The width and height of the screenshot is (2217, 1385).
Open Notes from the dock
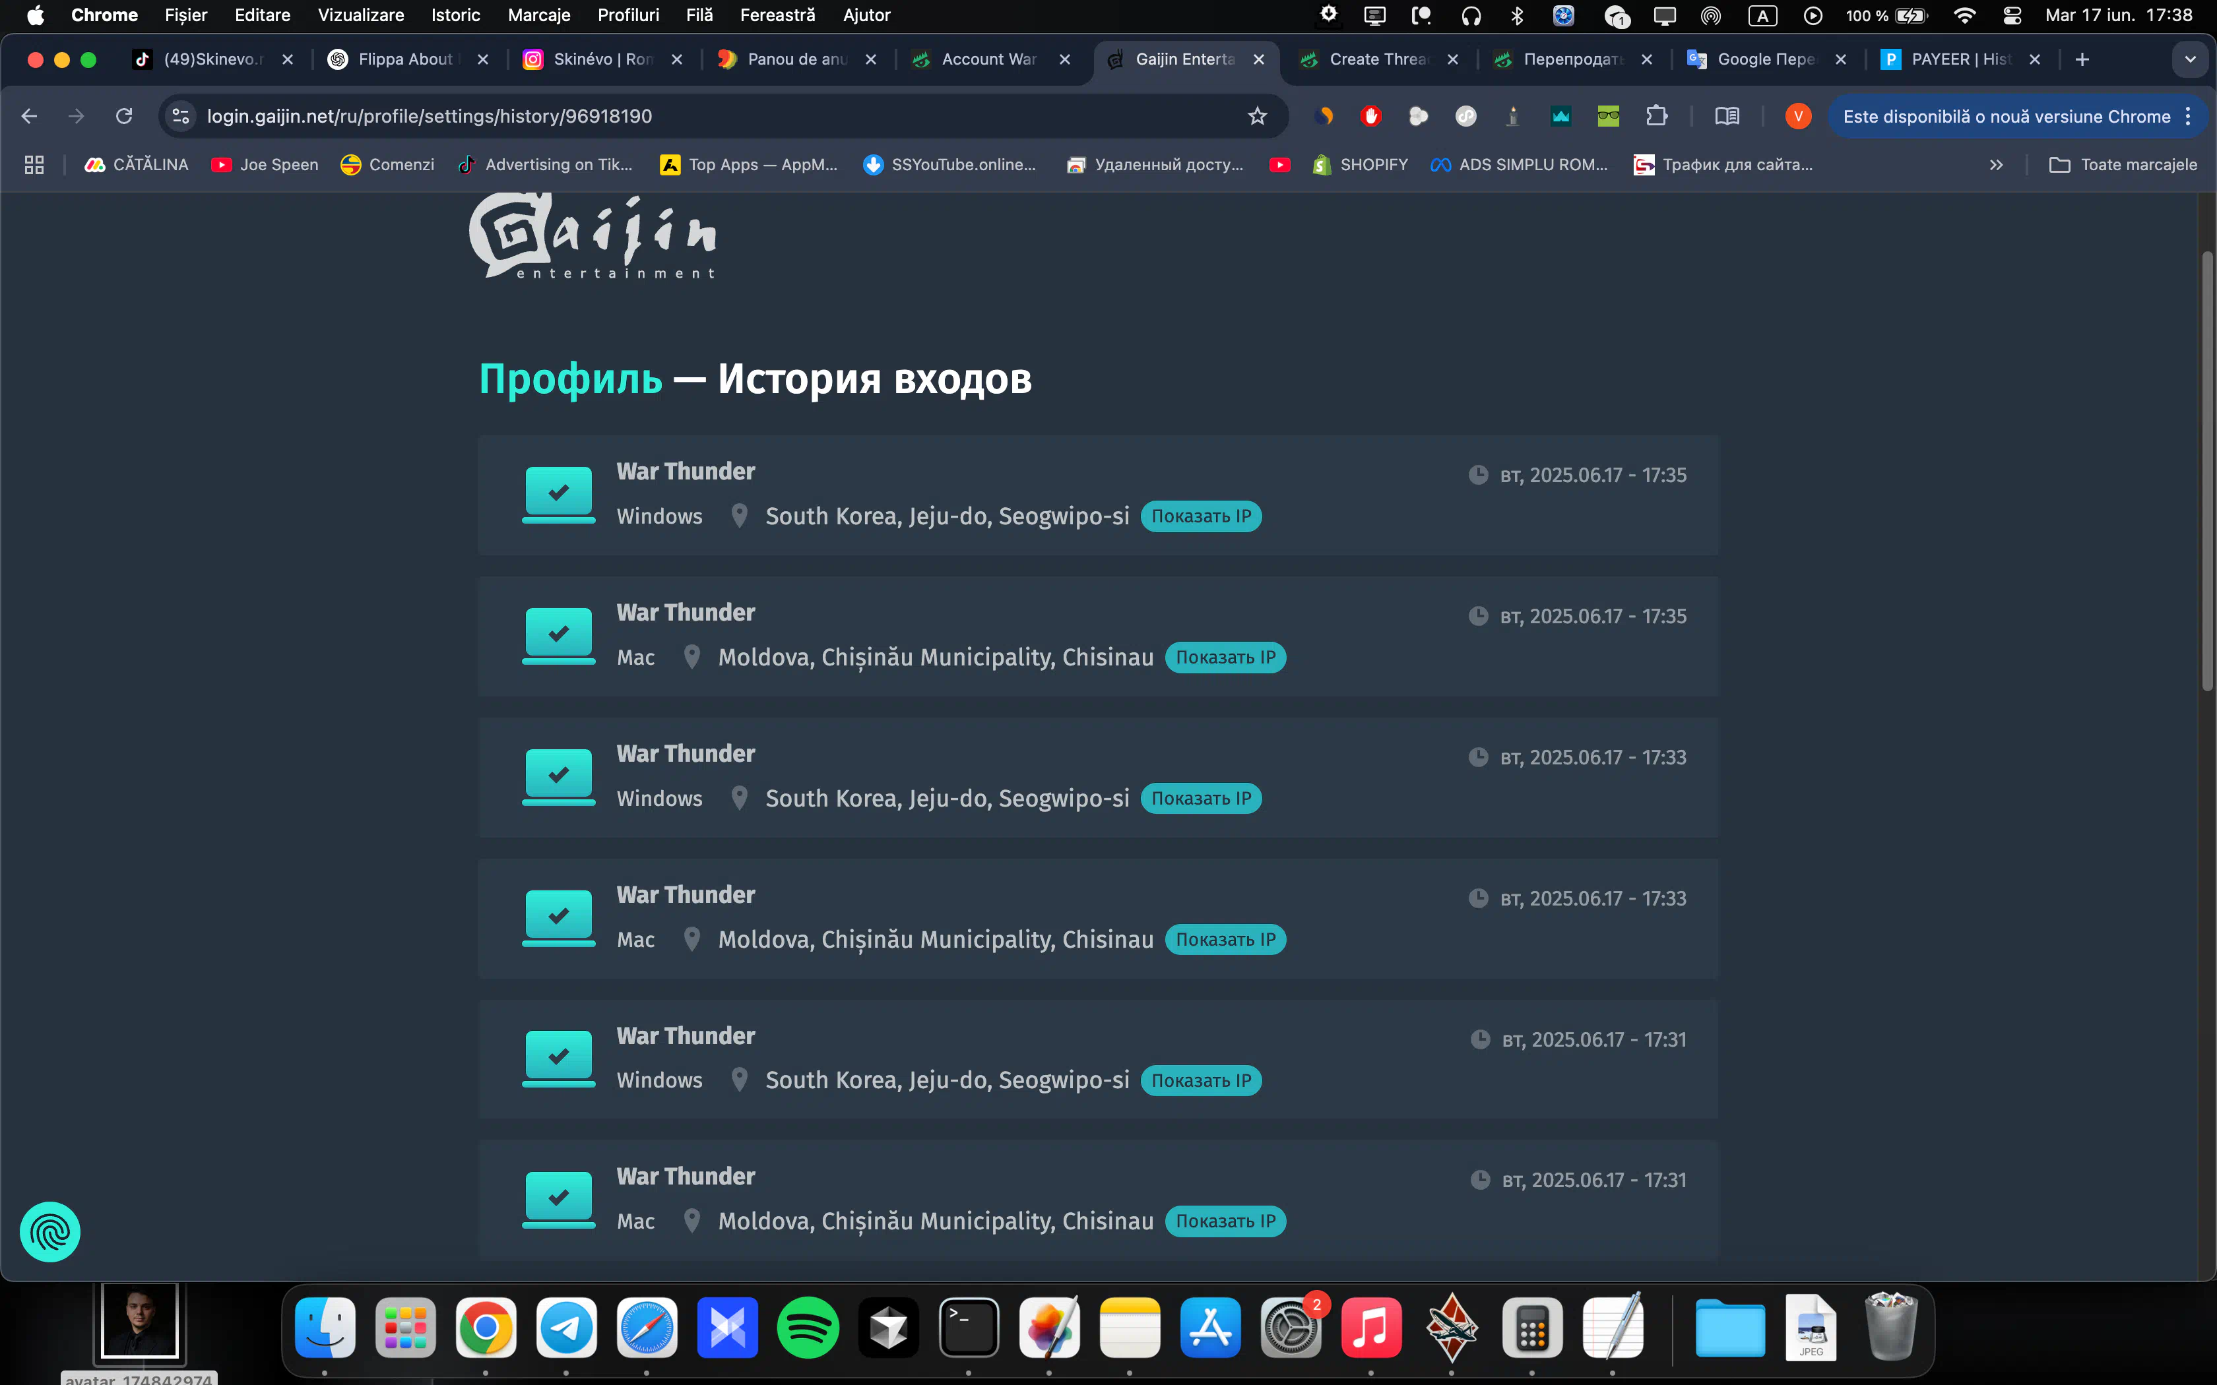coord(1130,1327)
